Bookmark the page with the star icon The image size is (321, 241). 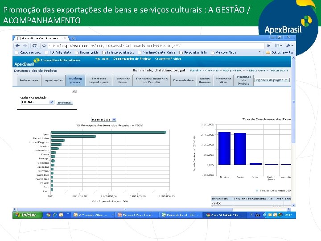click(x=44, y=46)
